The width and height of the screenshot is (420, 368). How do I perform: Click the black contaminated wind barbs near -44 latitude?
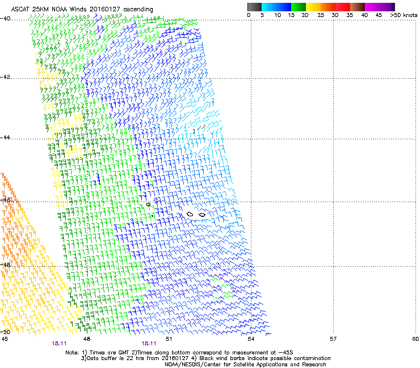(199, 129)
